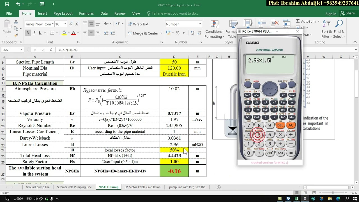Click the Undo arrow in Quick Access
Viewport: 359px width, 202px height.
coord(18,4)
